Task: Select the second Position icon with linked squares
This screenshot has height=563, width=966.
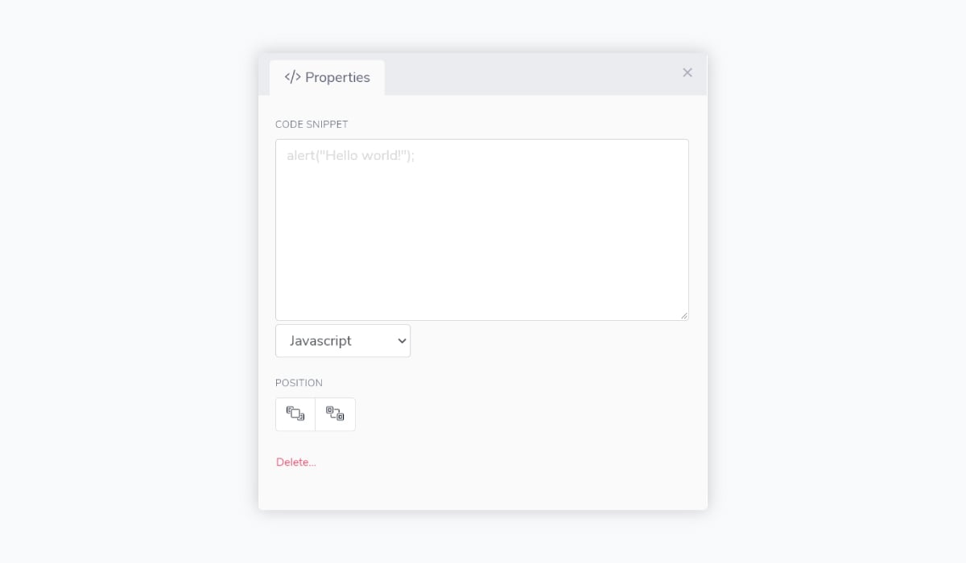Action: coord(335,414)
